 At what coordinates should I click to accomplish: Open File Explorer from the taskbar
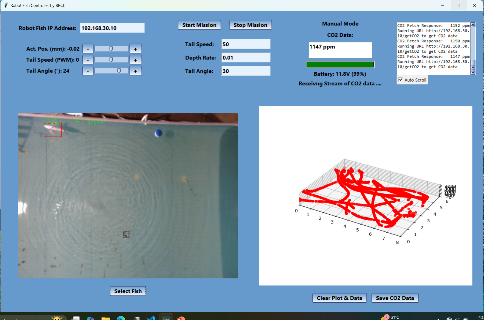pos(105,318)
